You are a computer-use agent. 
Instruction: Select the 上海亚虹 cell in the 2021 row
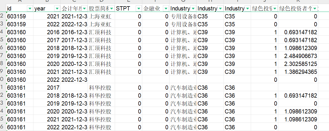100,17
